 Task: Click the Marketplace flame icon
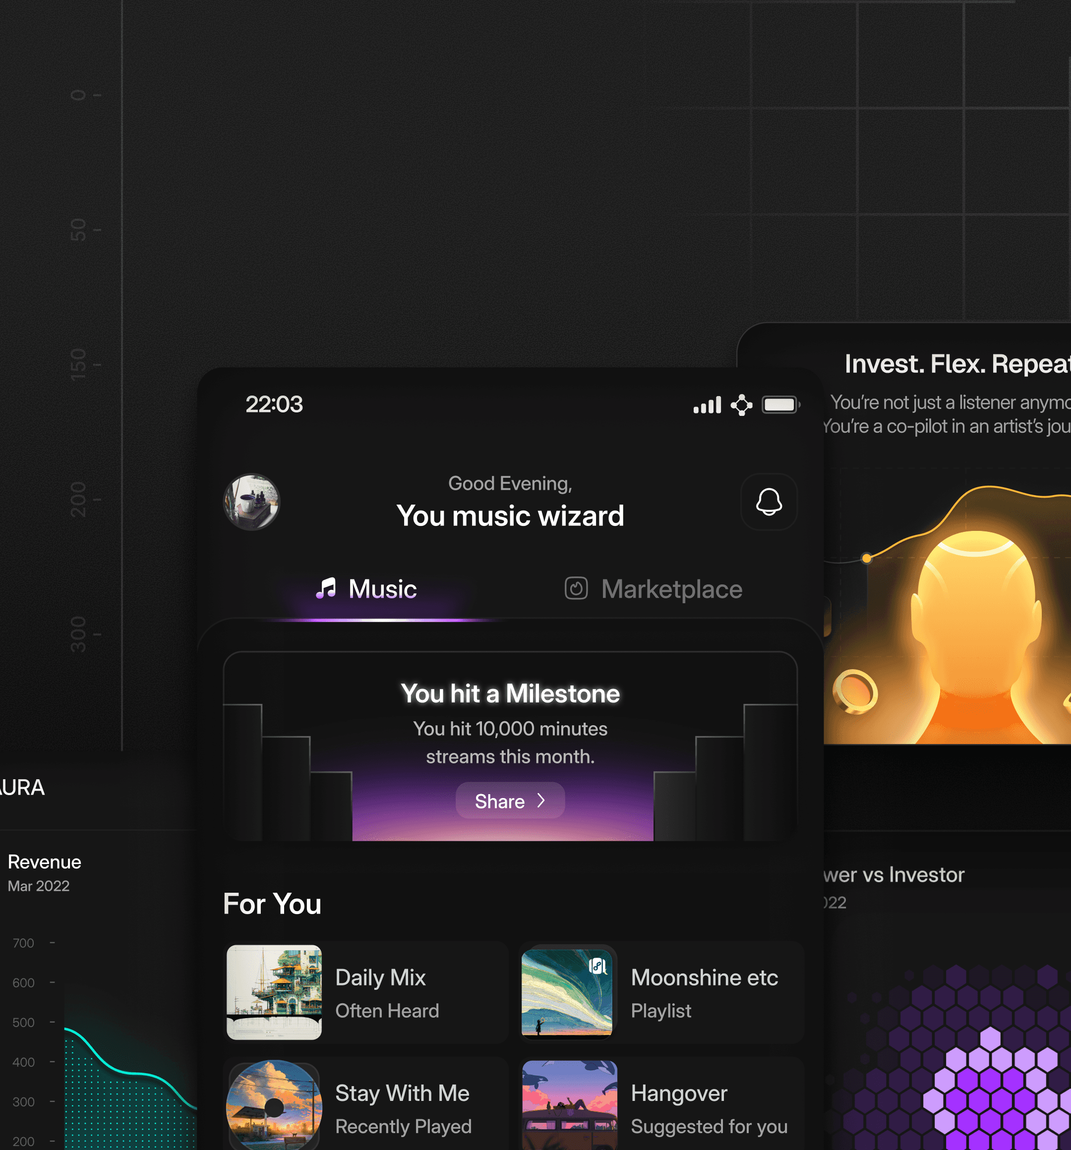point(576,588)
